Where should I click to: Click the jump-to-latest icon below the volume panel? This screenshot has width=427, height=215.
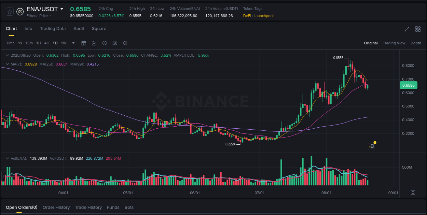(x=412, y=192)
